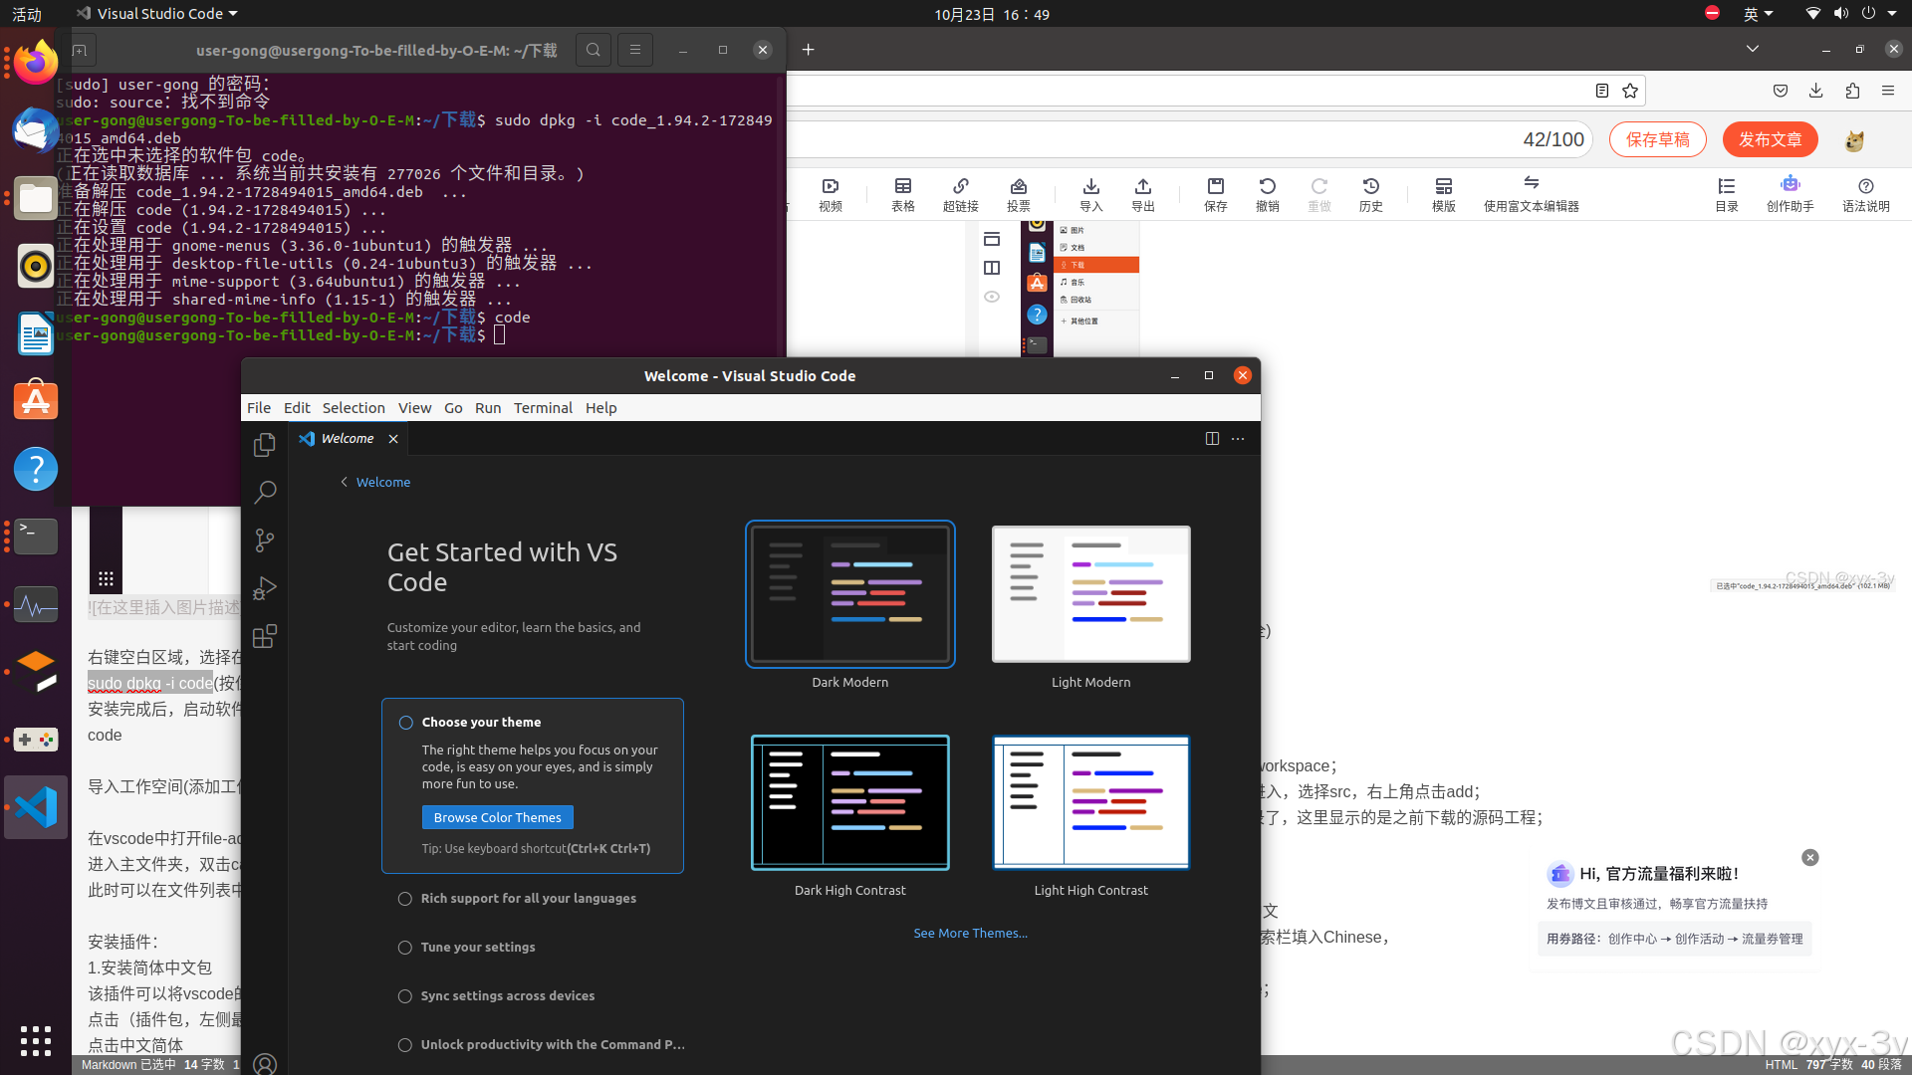Launch Firefox from the Ubuntu dock

[36, 63]
